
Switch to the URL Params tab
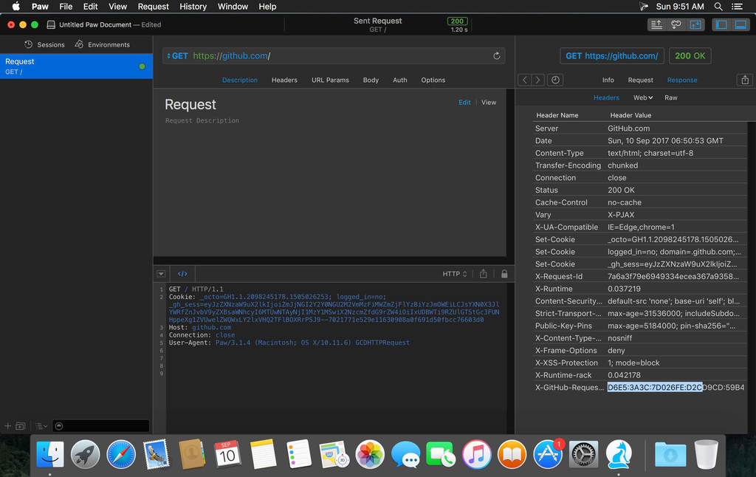click(x=330, y=80)
